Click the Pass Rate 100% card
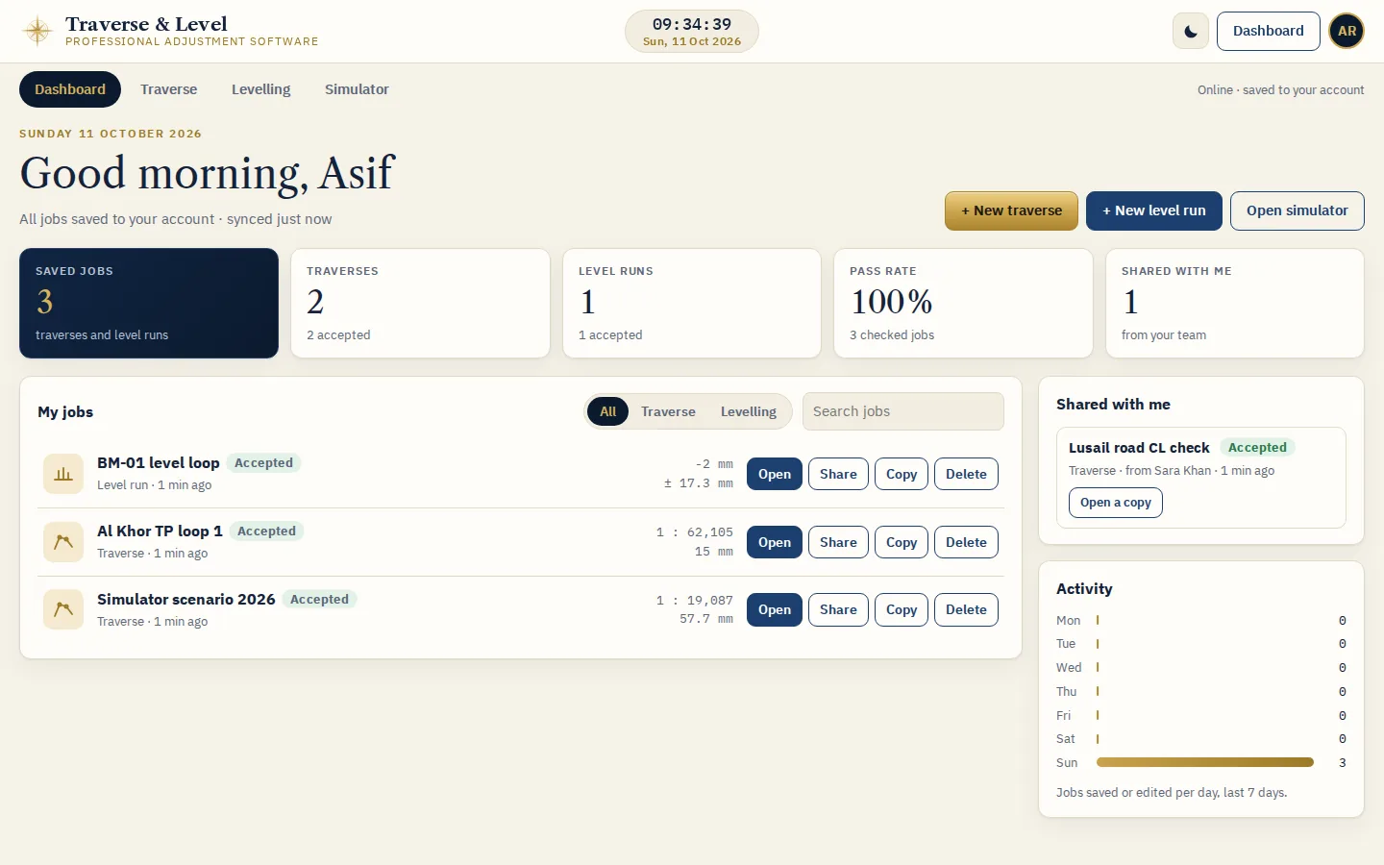The height and width of the screenshot is (865, 1384). click(963, 304)
